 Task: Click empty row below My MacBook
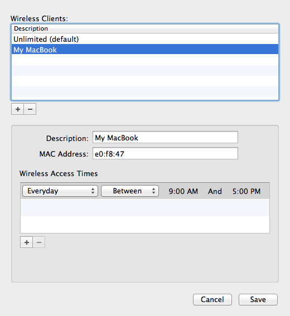click(145, 60)
